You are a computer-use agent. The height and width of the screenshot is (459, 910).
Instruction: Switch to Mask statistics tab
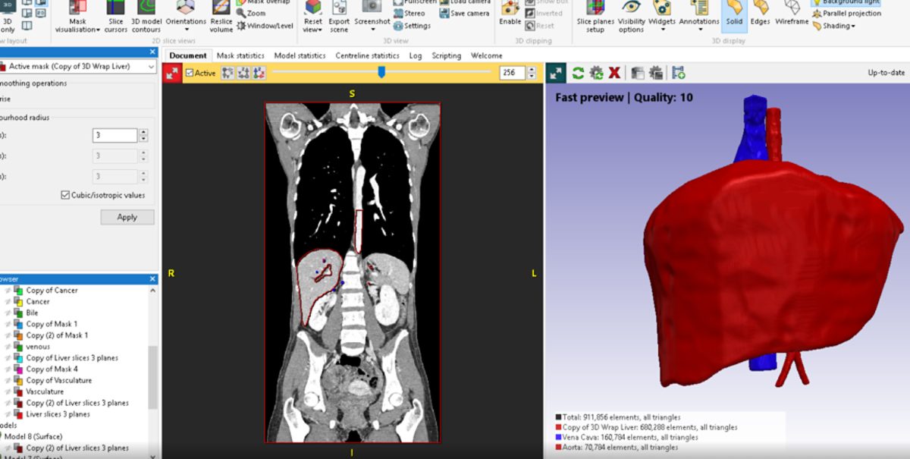pos(240,55)
